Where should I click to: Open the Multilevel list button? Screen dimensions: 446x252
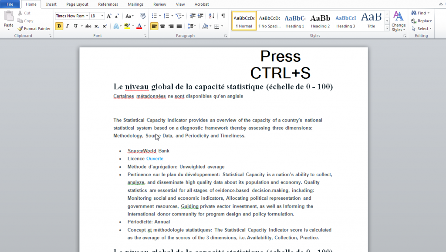pyautogui.click(x=179, y=16)
